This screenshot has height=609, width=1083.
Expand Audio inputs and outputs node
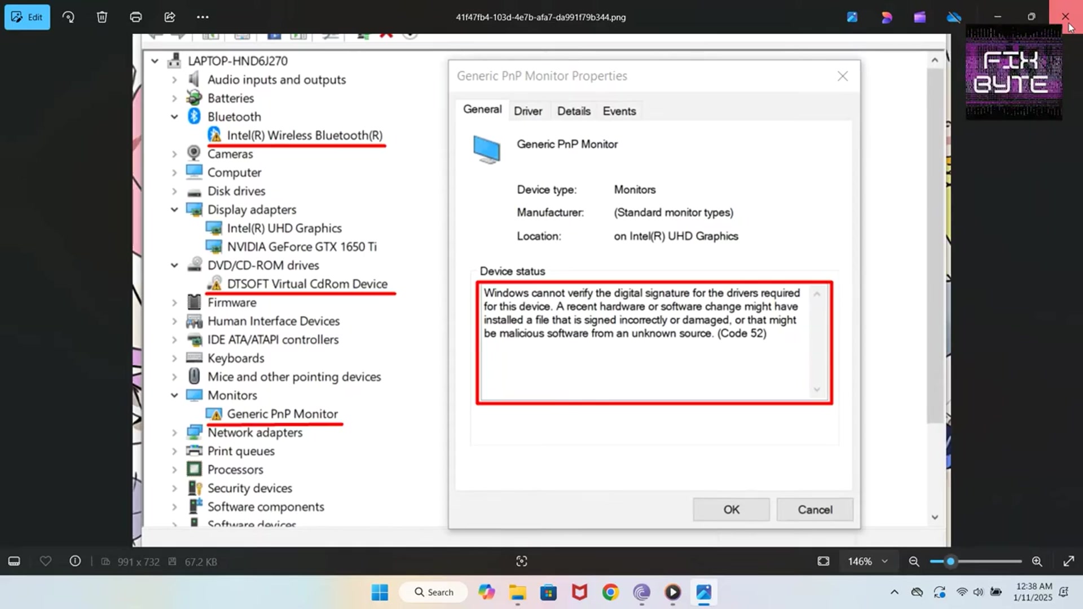click(x=174, y=80)
